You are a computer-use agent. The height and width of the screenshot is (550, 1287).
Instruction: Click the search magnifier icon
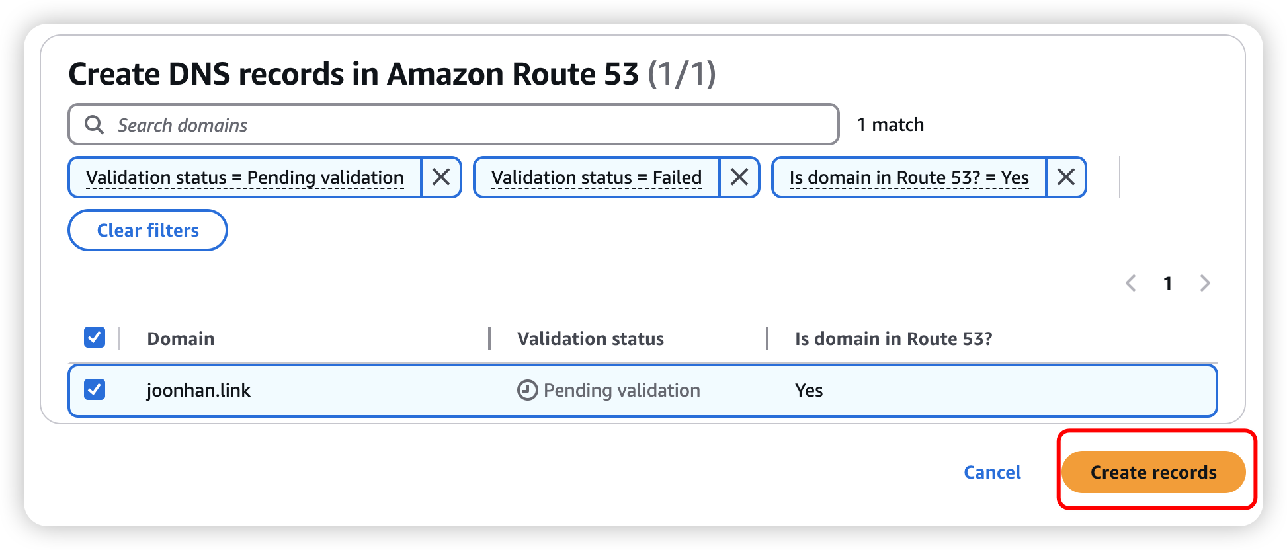click(x=95, y=125)
